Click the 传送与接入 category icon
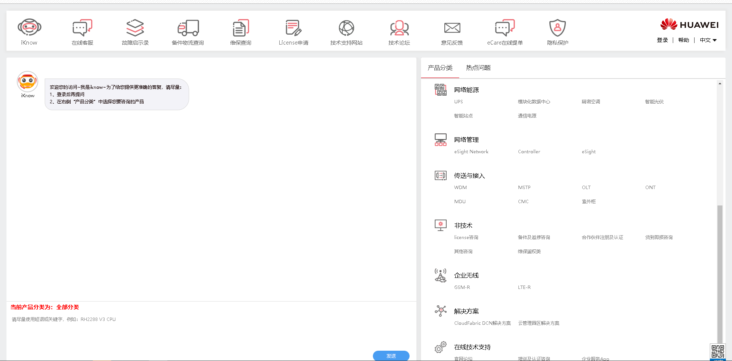The width and height of the screenshot is (732, 361). 440,175
